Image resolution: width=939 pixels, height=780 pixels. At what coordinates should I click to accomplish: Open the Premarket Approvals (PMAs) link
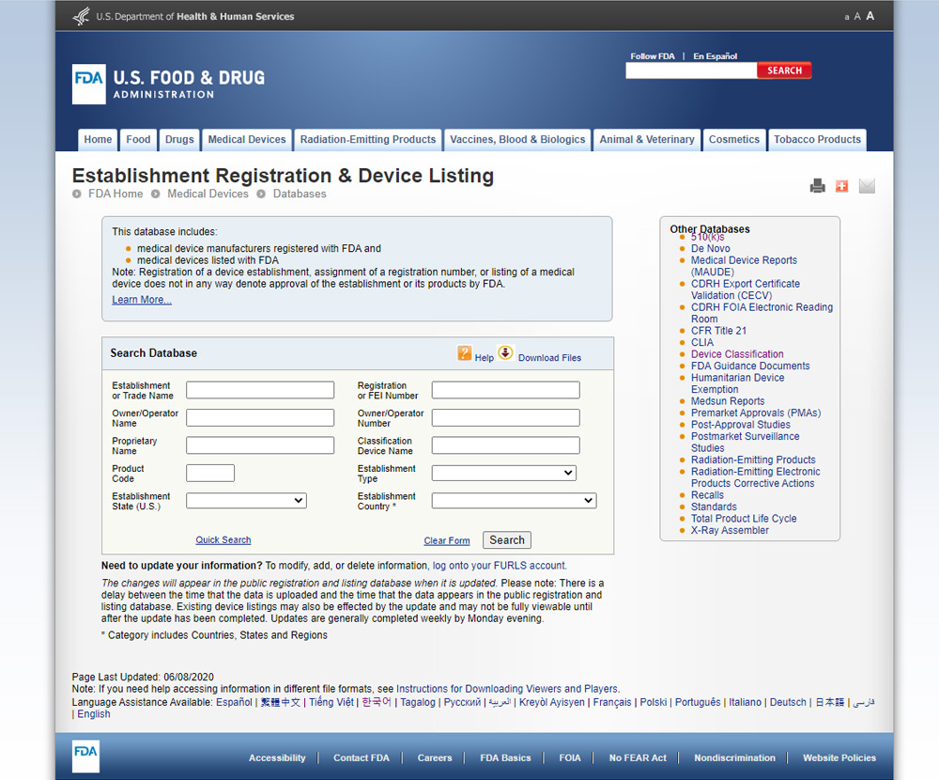756,413
